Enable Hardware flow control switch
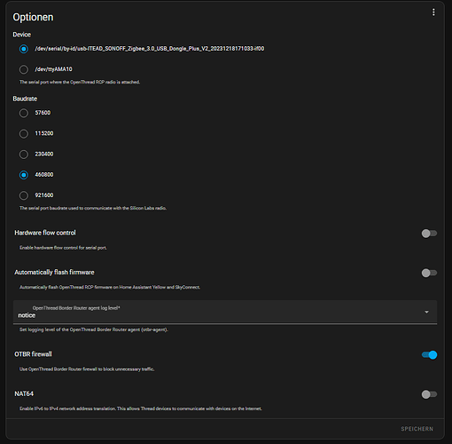The height and width of the screenshot is (444, 452). (x=429, y=234)
